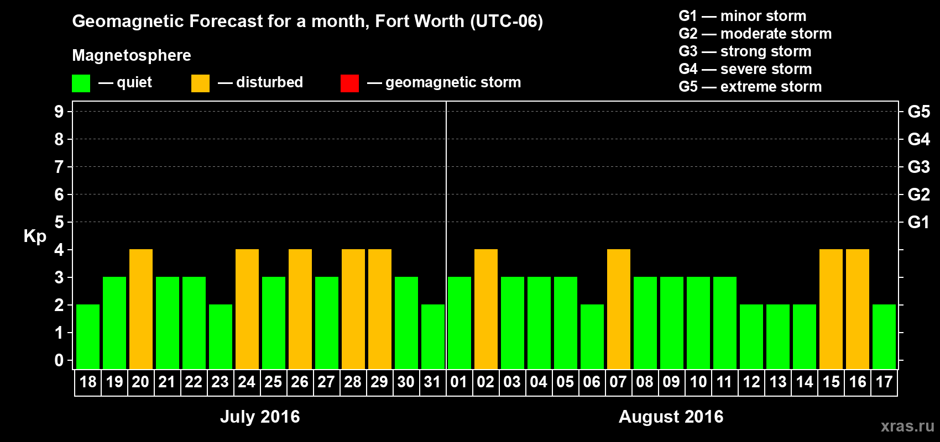Click the '— geomagnetic storm' legend label
This screenshot has height=442, width=940.
[444, 82]
